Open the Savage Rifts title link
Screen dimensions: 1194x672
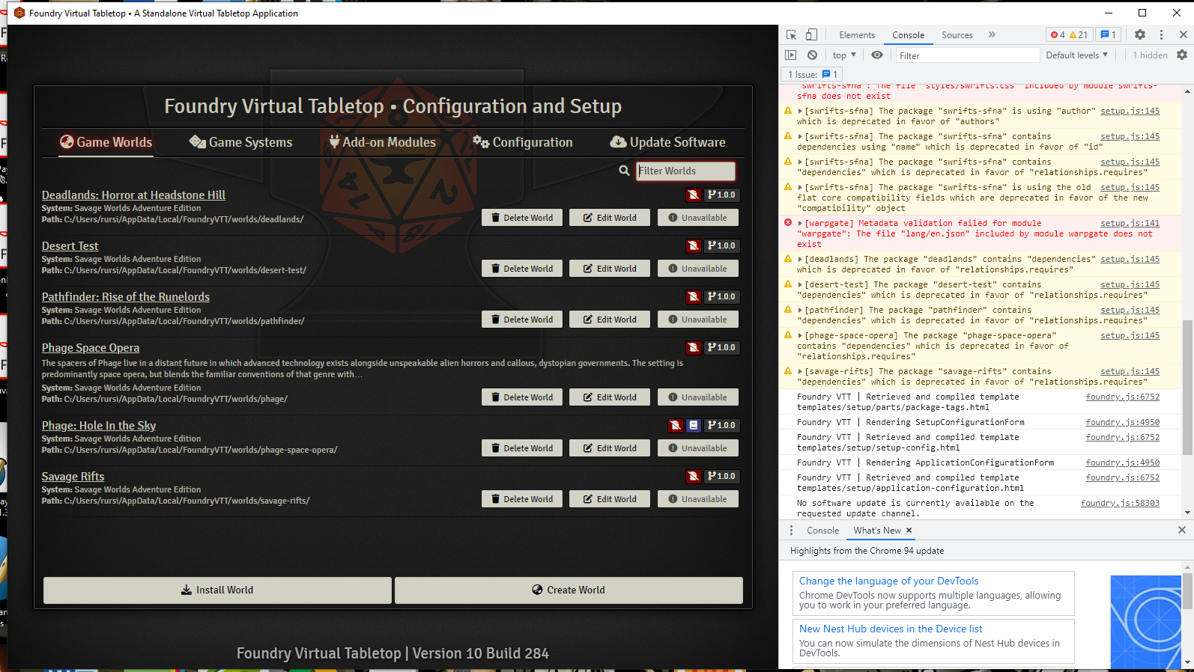click(73, 476)
